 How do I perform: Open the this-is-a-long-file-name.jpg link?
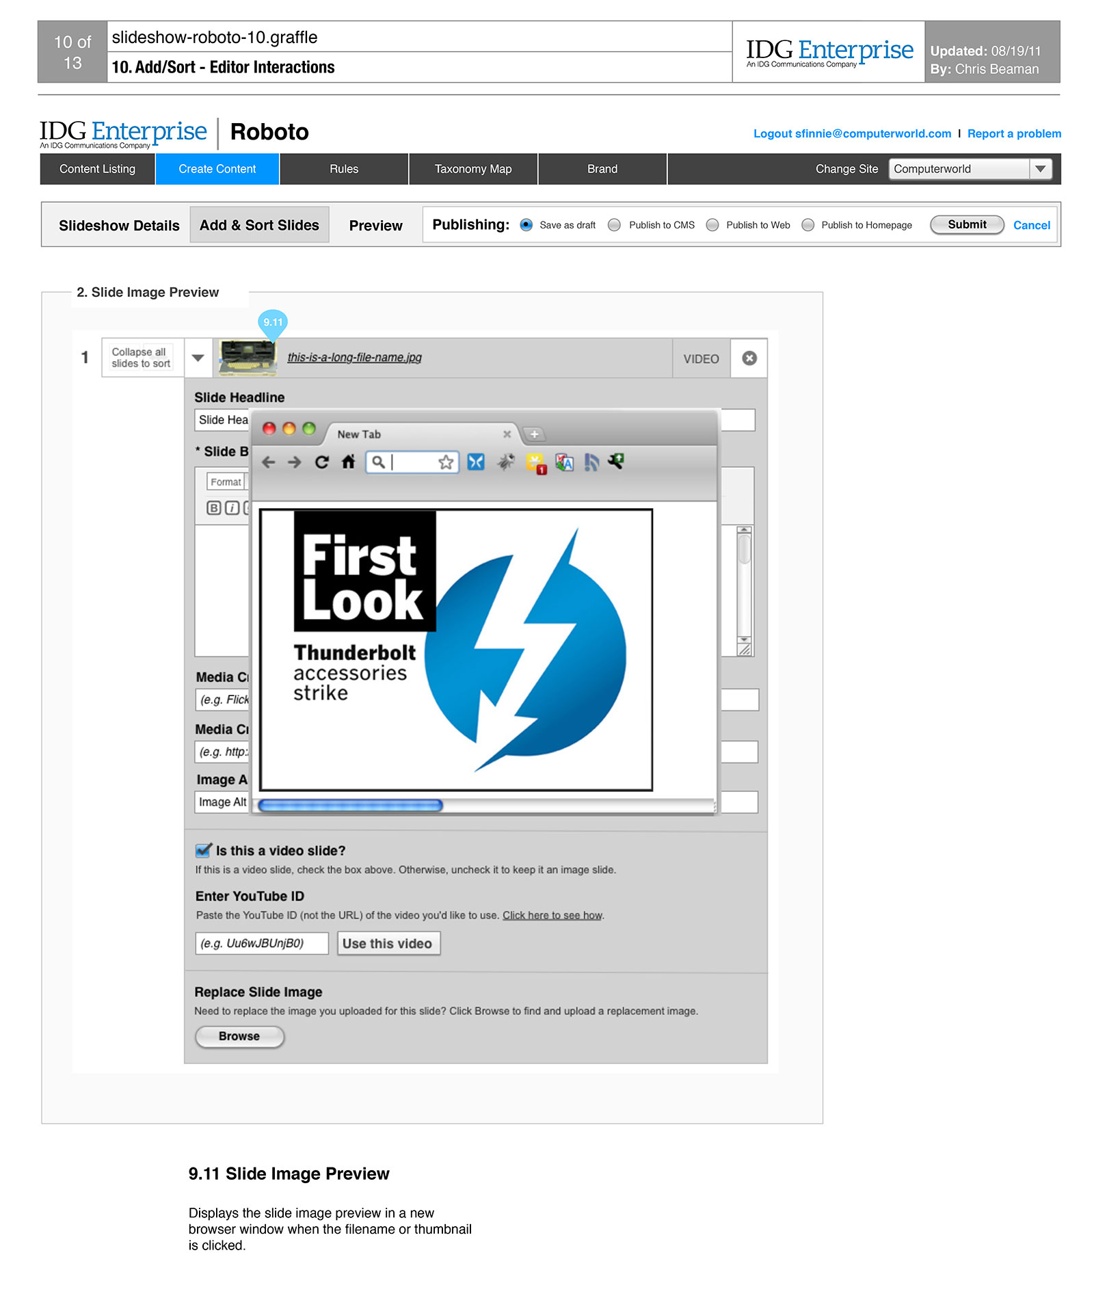[x=354, y=357]
